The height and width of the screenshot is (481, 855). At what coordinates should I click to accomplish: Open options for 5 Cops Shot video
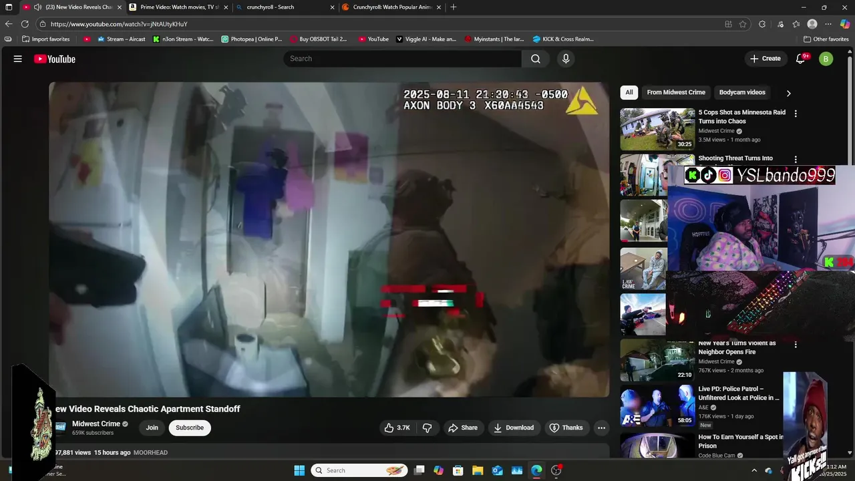tap(795, 114)
